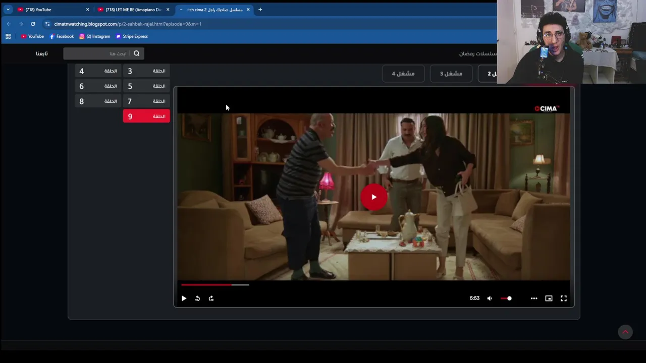Image resolution: width=646 pixels, height=363 pixels.
Task: Click the site info icon in address bar
Action: click(47, 24)
